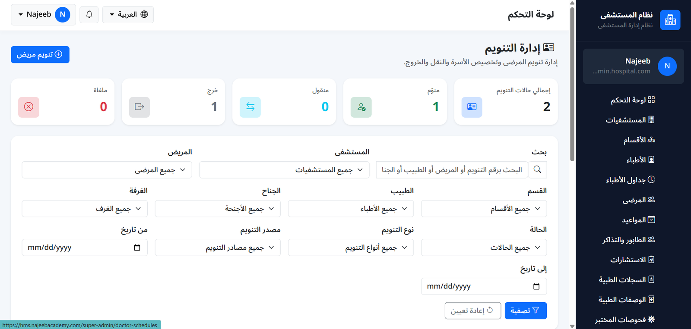The image size is (691, 329).
Task: Expand جميع الأقسام dropdown
Action: (484, 209)
